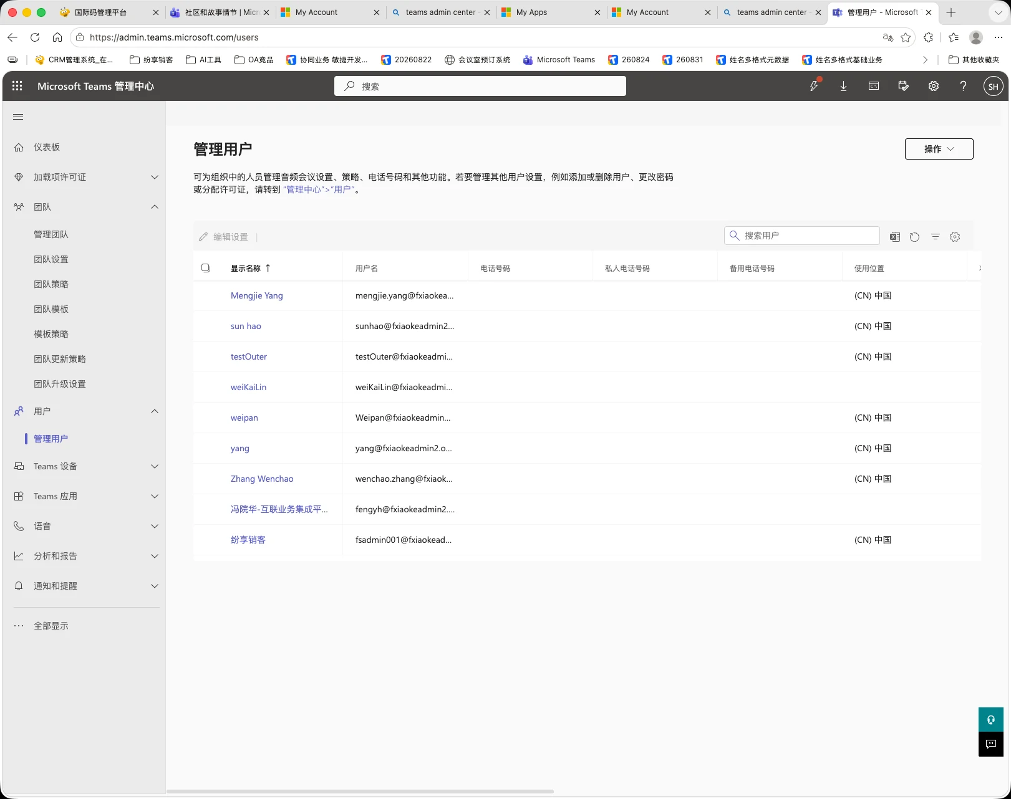Open 团队模板 in sidebar
Screen dimensions: 1011x799
point(51,309)
